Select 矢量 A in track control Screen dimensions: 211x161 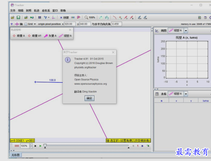click(x=50, y=36)
